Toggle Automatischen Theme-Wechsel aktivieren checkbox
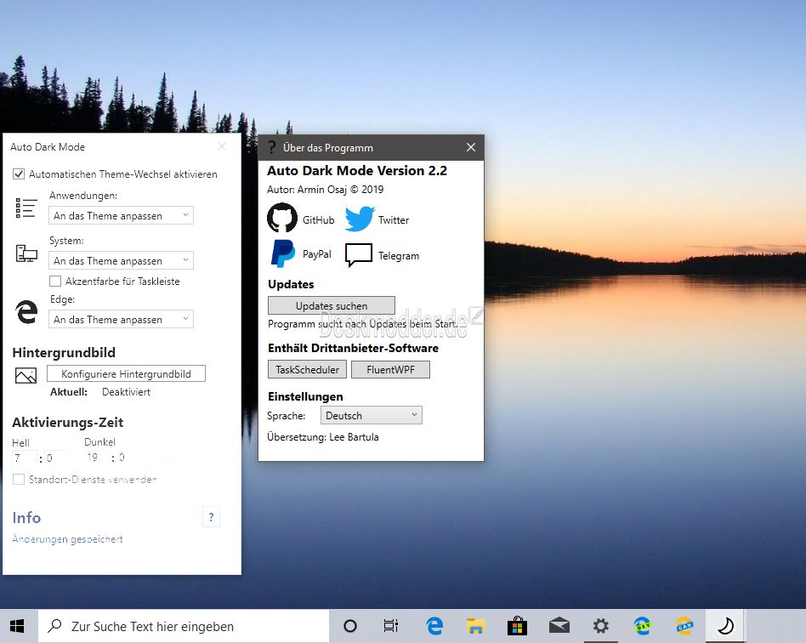This screenshot has width=806, height=643. click(19, 174)
